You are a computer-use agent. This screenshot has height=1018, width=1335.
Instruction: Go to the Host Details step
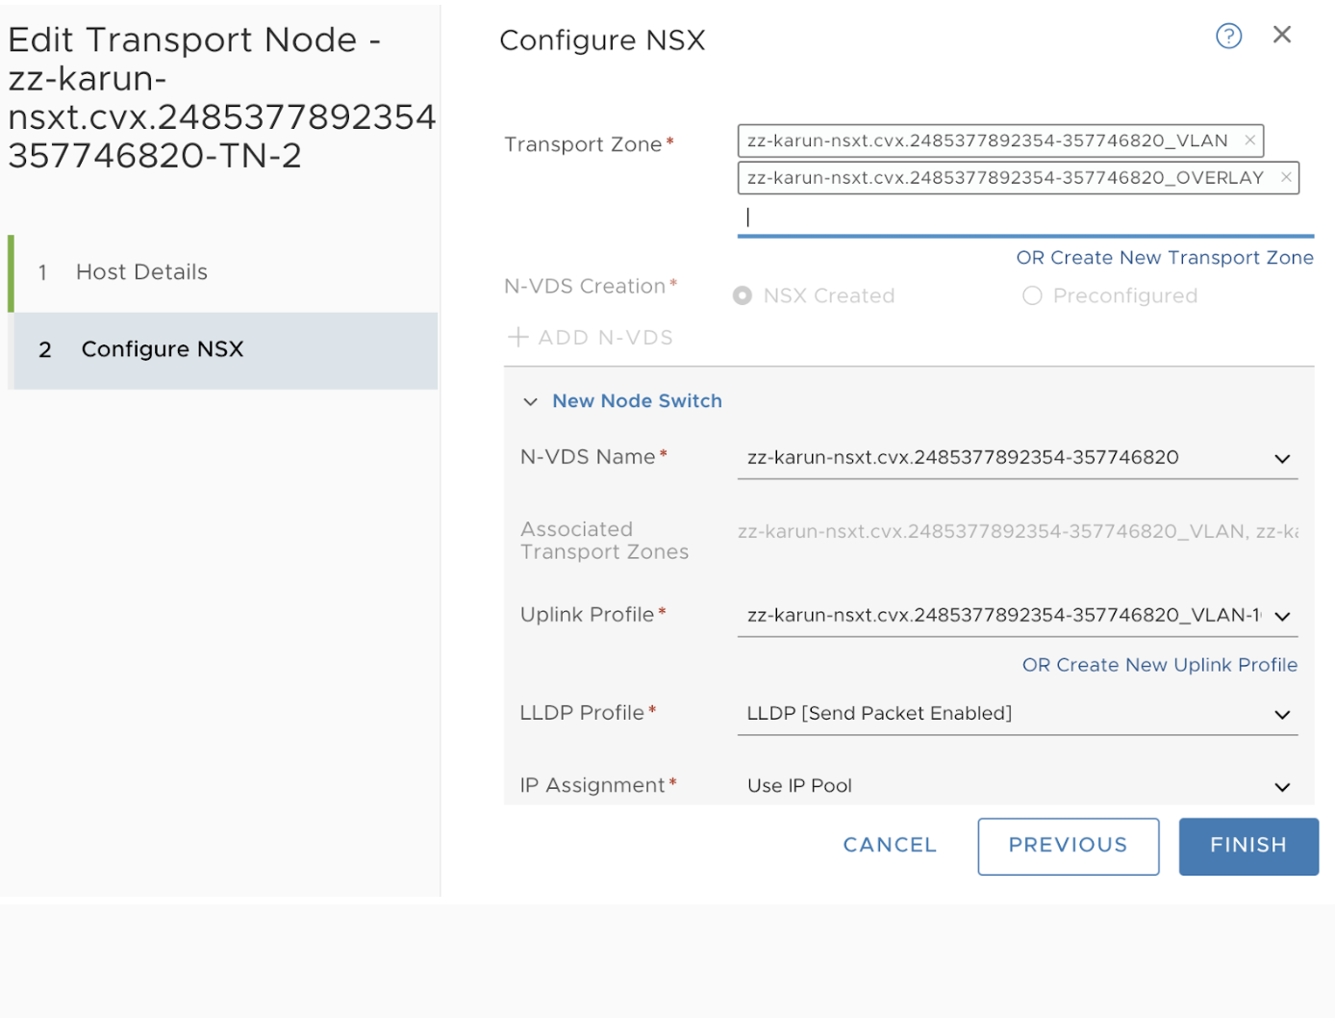click(141, 272)
